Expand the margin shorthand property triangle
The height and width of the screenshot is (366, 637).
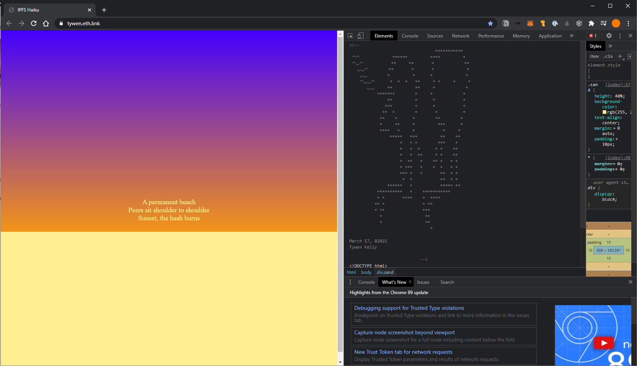coord(615,129)
